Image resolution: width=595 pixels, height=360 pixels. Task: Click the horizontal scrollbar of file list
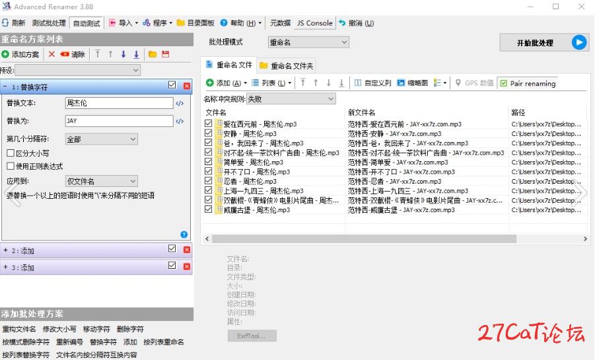(x=365, y=239)
